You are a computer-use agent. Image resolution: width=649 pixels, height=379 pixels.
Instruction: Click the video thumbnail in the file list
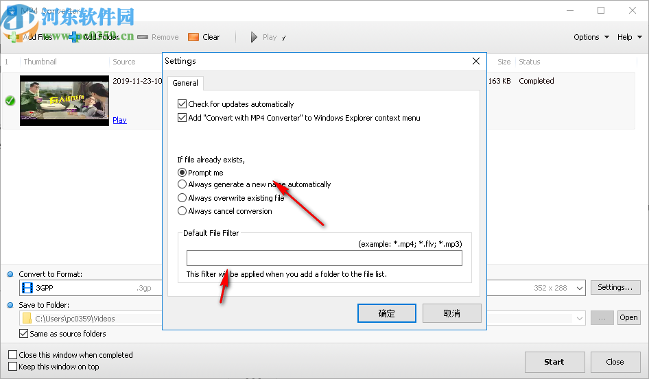64,101
